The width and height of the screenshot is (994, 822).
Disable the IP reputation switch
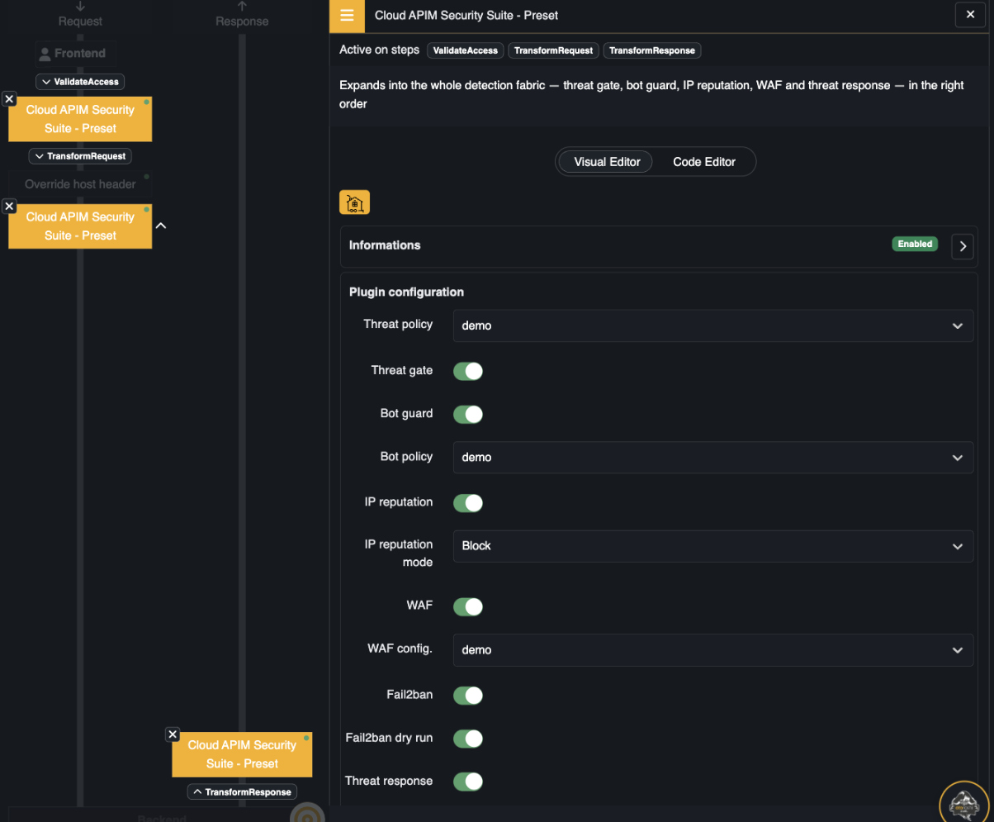468,503
